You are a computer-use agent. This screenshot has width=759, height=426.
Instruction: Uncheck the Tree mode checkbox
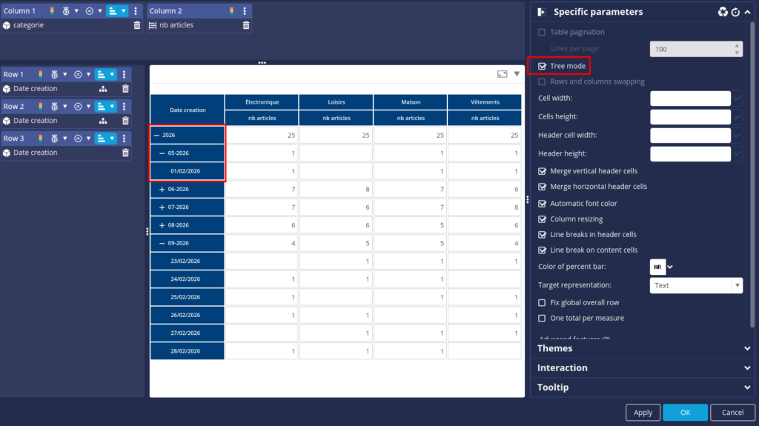[542, 66]
